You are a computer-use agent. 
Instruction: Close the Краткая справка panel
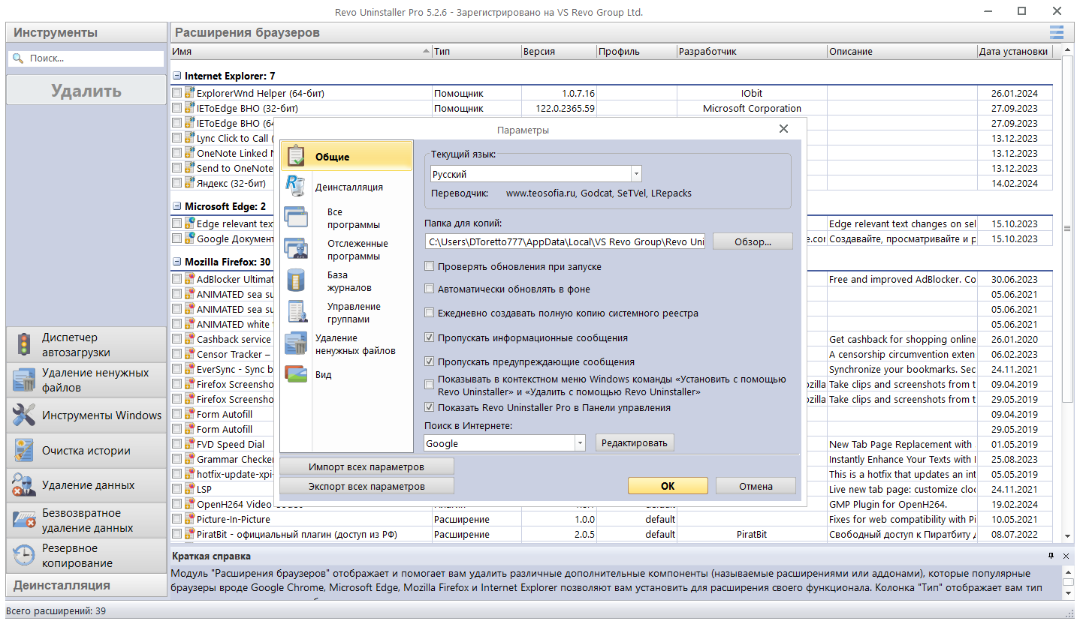1066,556
